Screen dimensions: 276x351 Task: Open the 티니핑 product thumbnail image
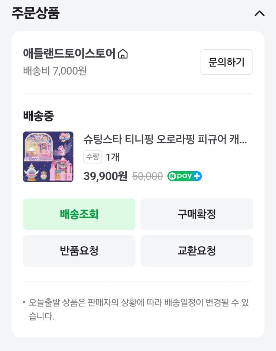coord(48,157)
